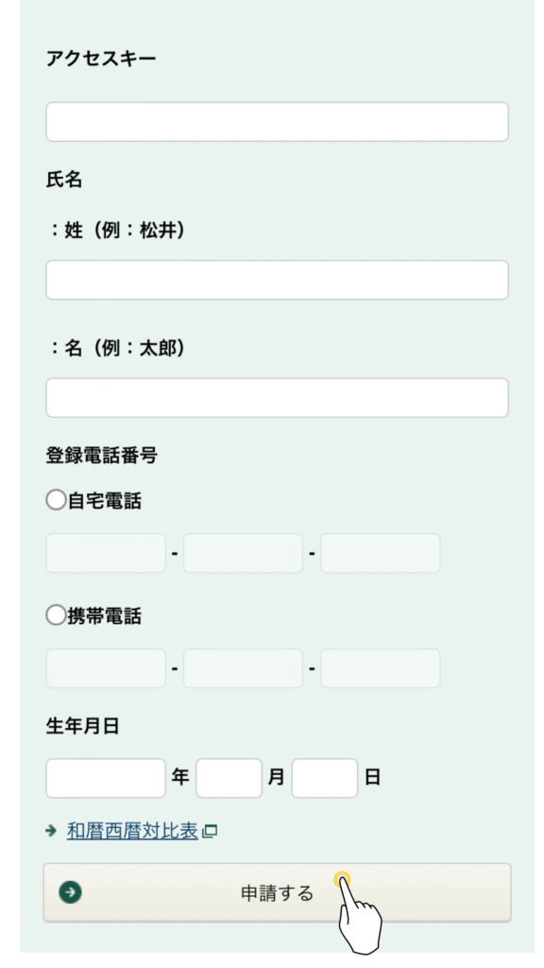Click the last 携帯電話 number box
The height and width of the screenshot is (968, 544).
tap(380, 668)
